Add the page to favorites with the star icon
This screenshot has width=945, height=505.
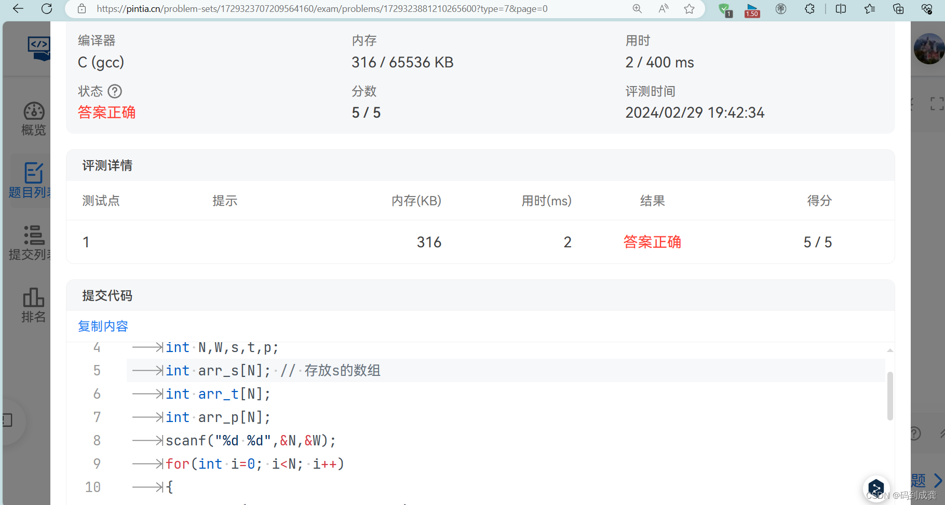pos(690,9)
